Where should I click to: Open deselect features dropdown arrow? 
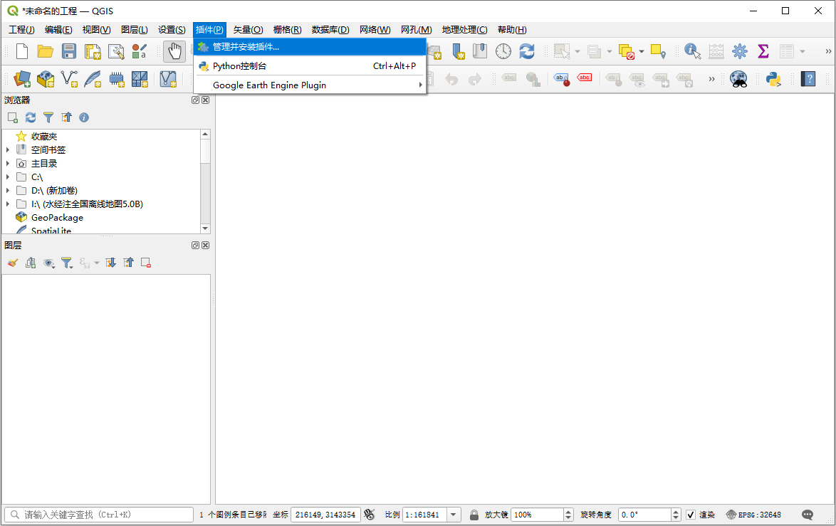[642, 51]
